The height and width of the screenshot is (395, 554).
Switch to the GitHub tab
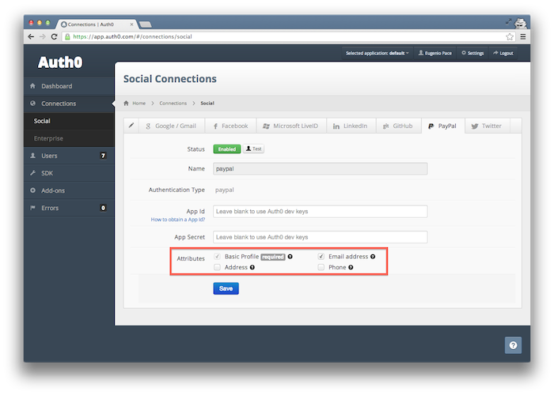pos(398,126)
